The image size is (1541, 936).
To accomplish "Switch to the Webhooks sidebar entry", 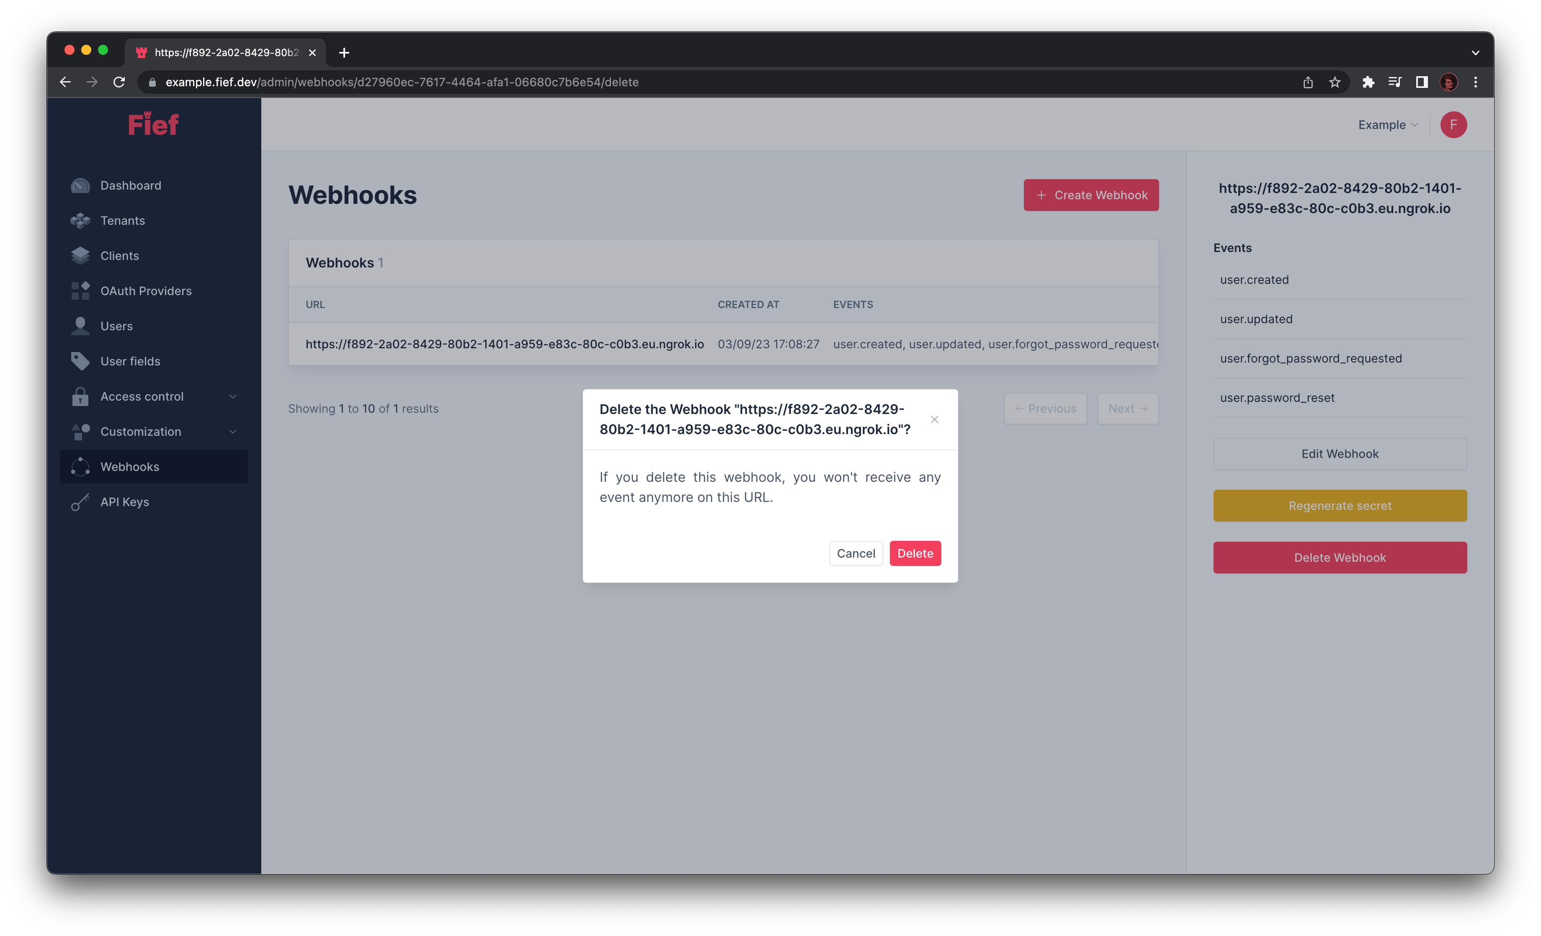I will tap(130, 466).
